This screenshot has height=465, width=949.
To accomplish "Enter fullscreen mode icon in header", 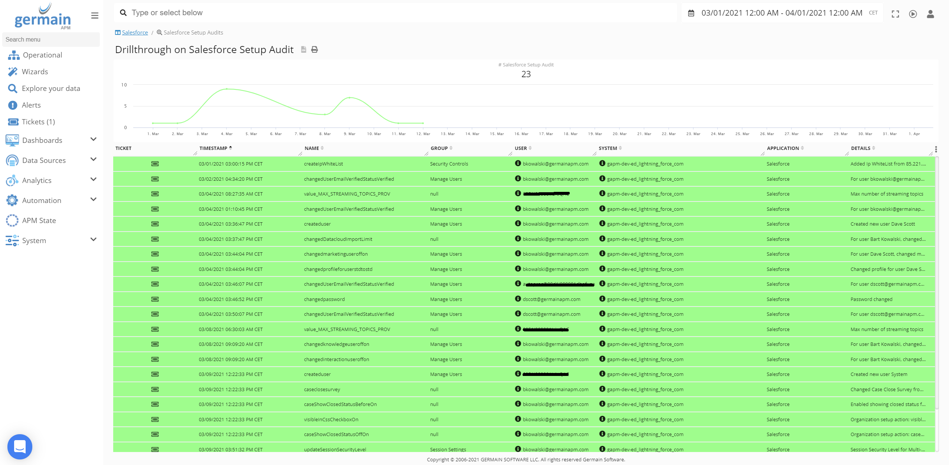I will click(895, 14).
